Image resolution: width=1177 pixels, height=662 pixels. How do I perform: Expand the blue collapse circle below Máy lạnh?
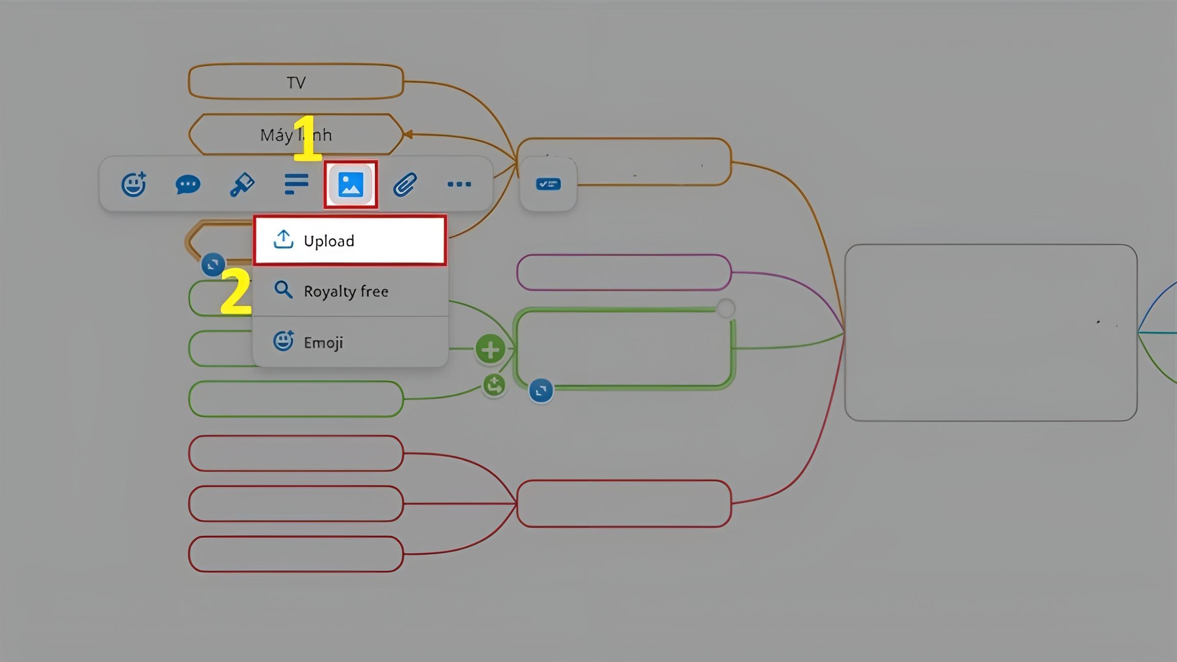click(x=212, y=264)
